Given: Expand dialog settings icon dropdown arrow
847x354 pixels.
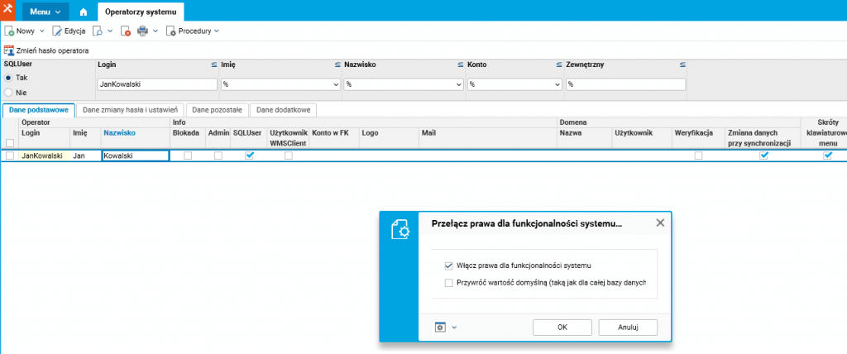Looking at the screenshot, I should [x=454, y=327].
